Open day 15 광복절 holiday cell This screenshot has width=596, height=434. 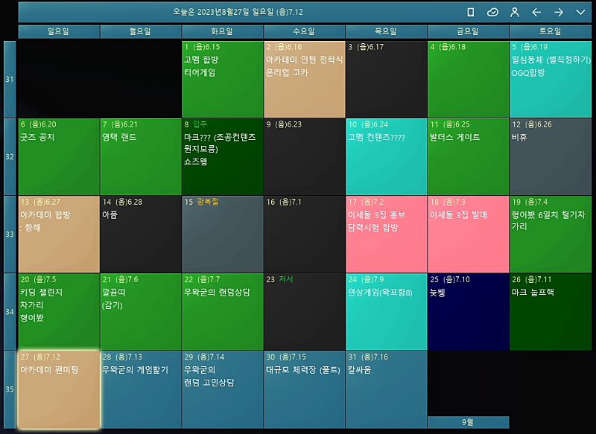[x=222, y=234]
